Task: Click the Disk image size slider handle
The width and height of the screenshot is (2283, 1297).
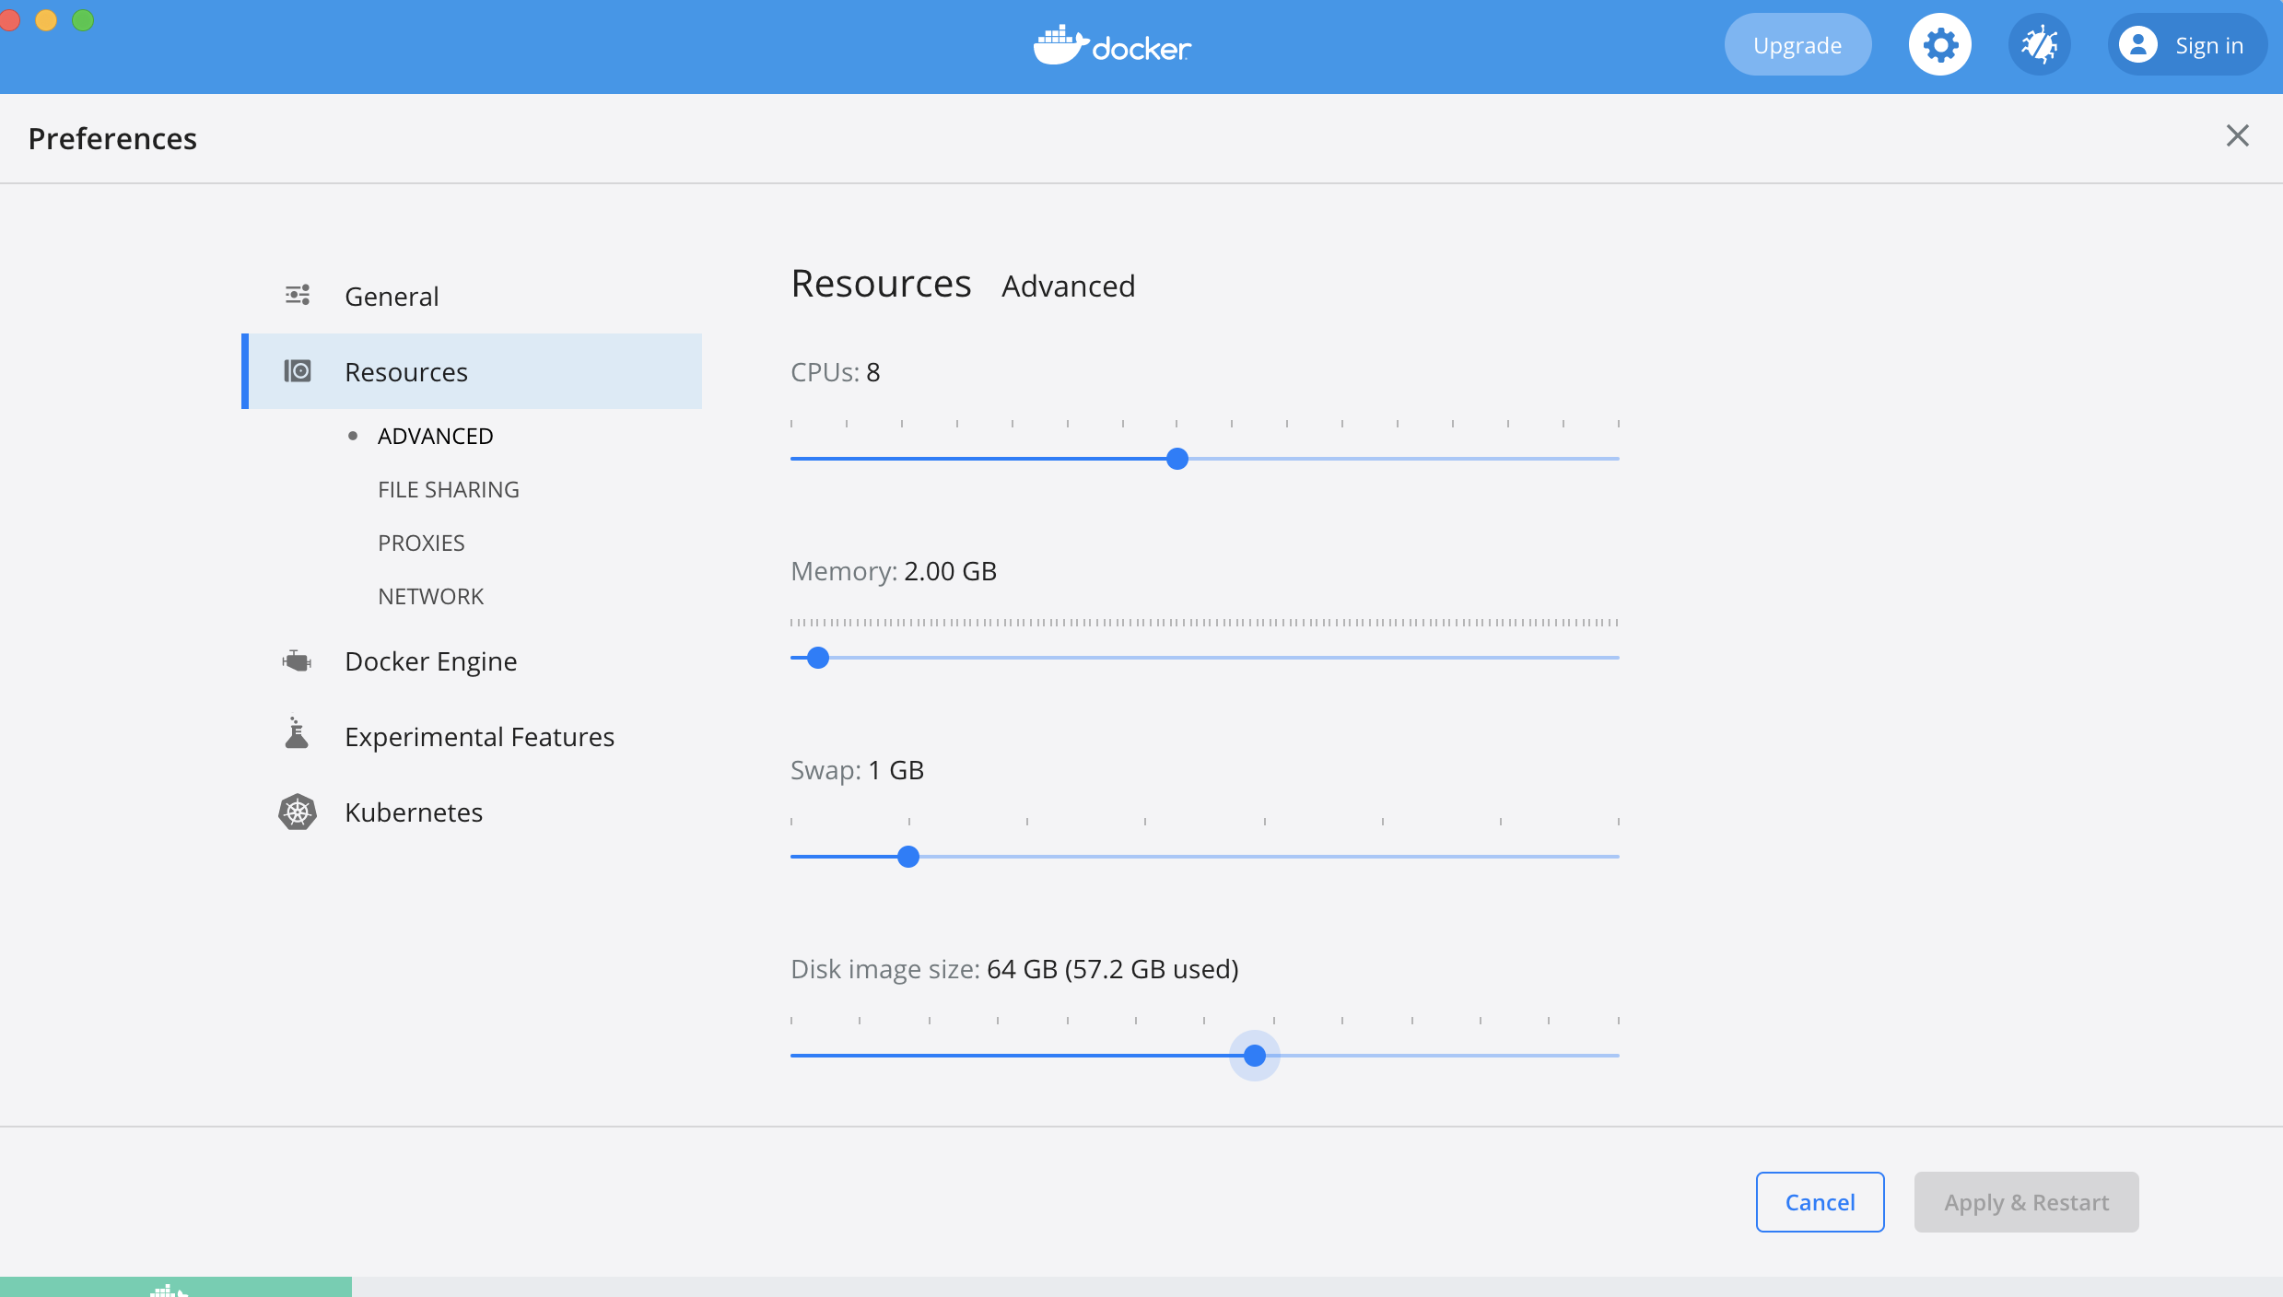Action: pos(1254,1056)
